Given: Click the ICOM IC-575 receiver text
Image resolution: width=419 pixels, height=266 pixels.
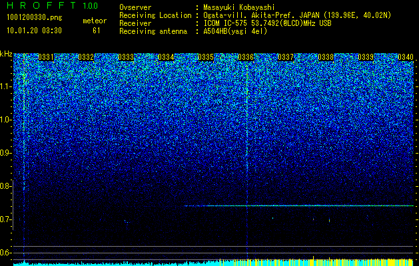Looking at the screenshot, I should (267, 23).
